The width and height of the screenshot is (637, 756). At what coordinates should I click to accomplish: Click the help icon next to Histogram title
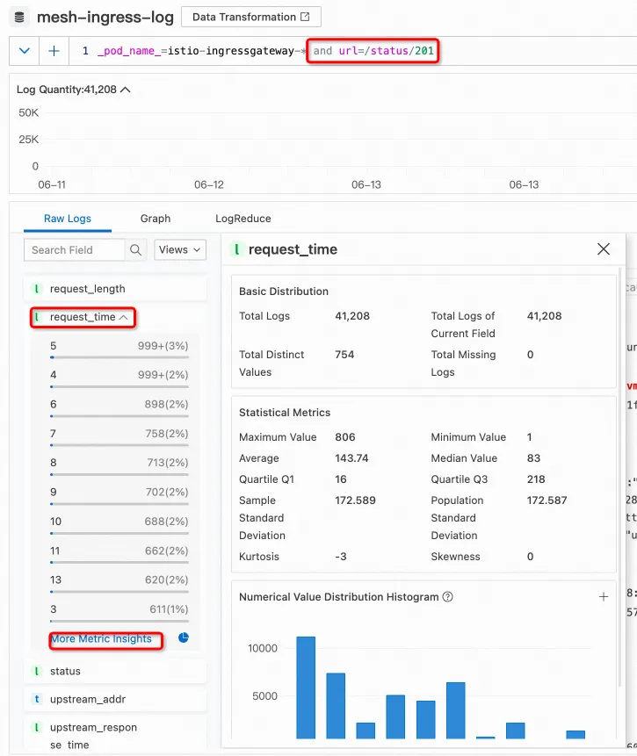[x=448, y=597]
